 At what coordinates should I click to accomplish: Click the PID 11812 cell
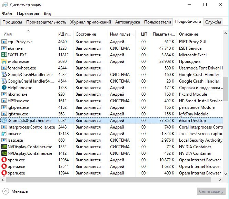pyautogui.click(x=63, y=55)
